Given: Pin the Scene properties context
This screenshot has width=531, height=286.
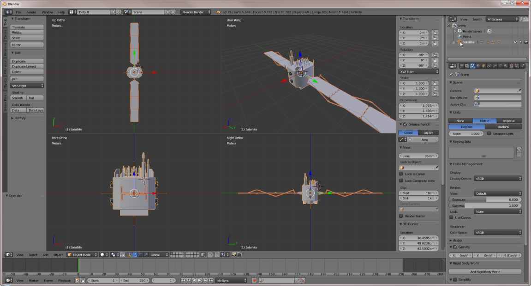Looking at the screenshot, I should tap(451, 74).
